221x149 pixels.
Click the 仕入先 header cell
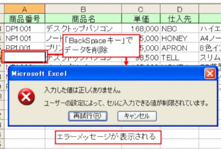pyautogui.click(x=179, y=18)
